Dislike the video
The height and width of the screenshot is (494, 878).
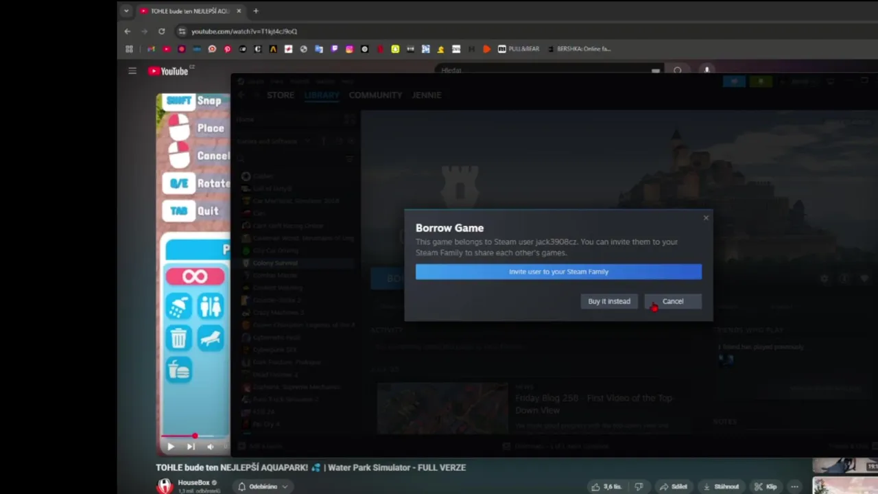pos(639,486)
